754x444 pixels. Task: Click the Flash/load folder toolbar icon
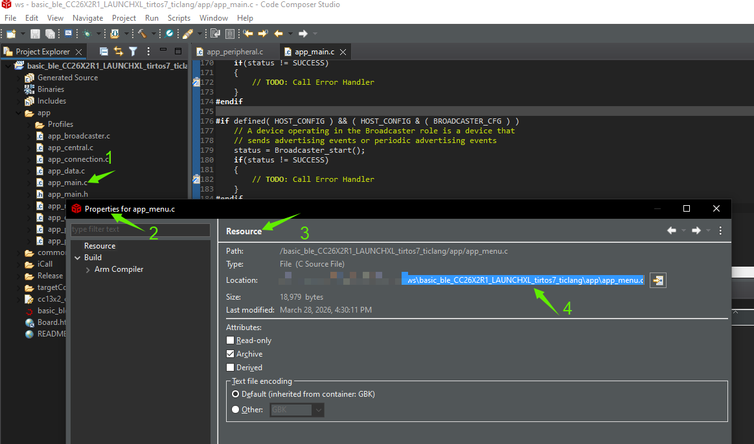pyautogui.click(x=115, y=34)
